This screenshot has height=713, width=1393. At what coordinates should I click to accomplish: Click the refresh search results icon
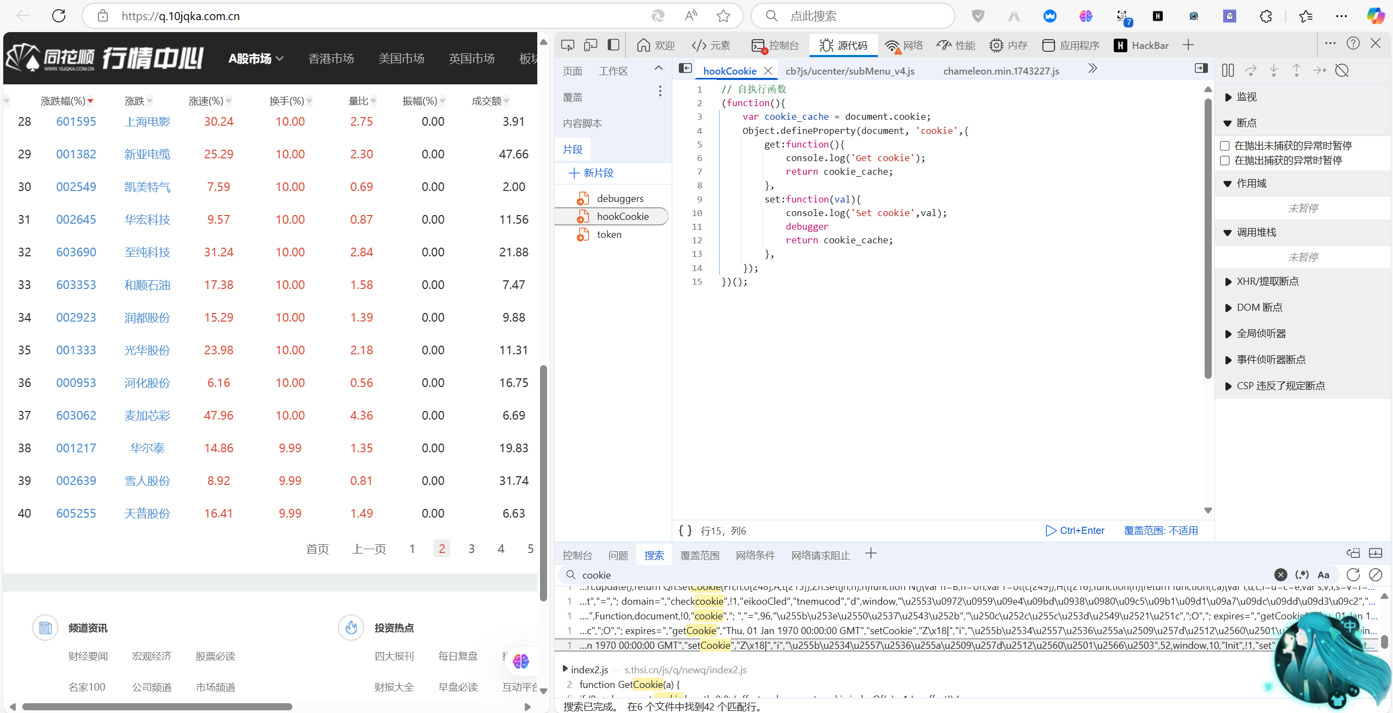click(x=1353, y=575)
